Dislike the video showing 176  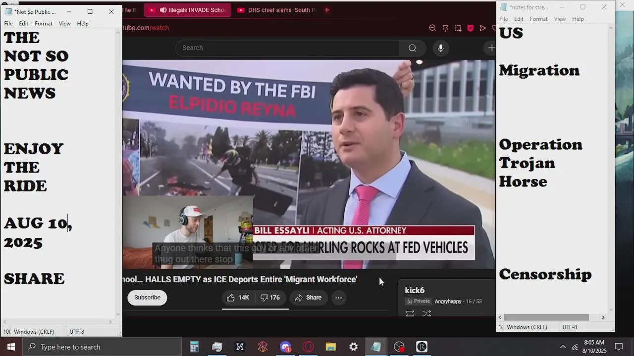(270, 298)
